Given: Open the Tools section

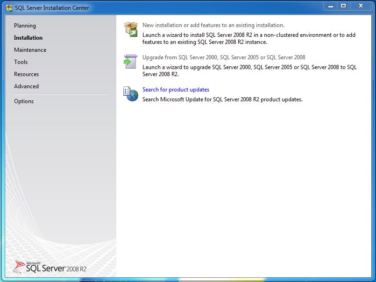Looking at the screenshot, I should (x=21, y=62).
